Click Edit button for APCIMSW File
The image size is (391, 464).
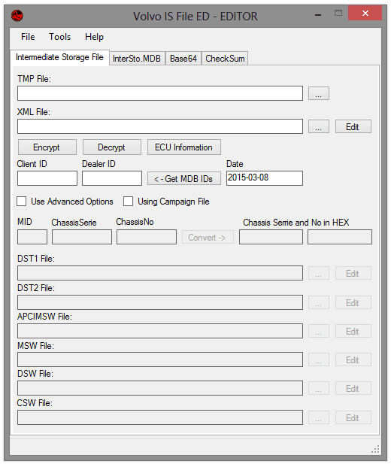[x=353, y=331]
